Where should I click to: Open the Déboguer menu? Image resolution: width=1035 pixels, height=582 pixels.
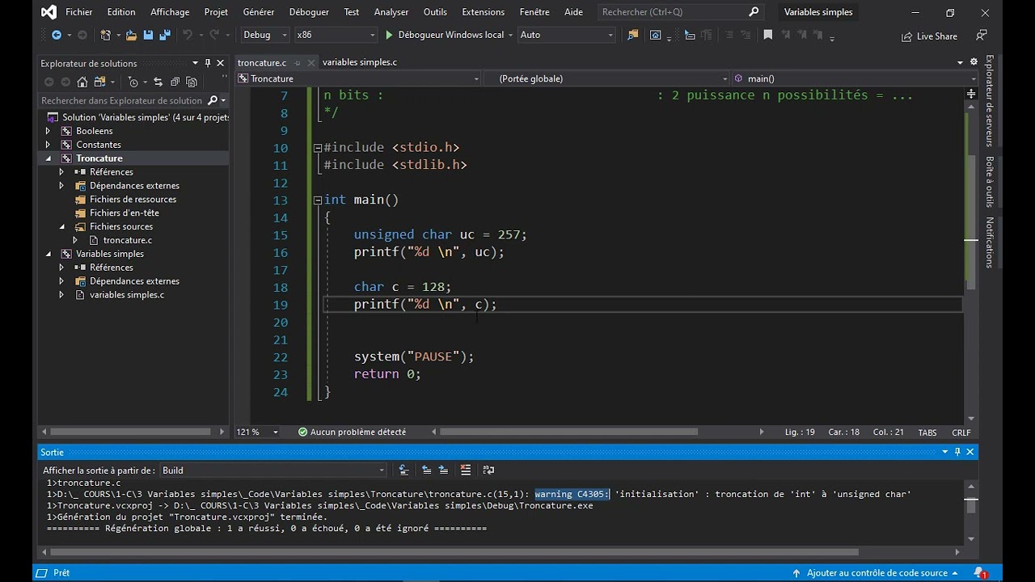[x=309, y=12]
